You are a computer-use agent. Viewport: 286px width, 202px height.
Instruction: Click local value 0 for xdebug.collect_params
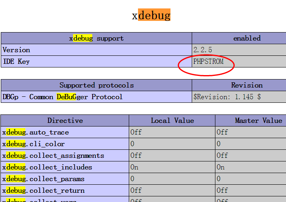pos(132,179)
